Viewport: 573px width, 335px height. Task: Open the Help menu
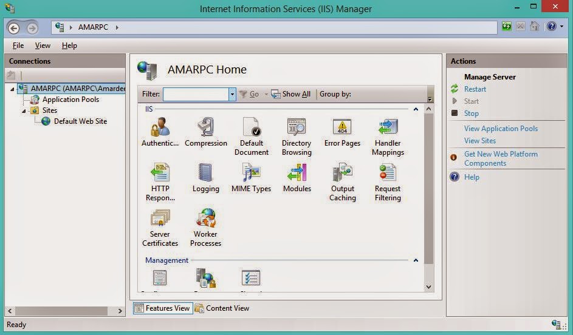(69, 46)
